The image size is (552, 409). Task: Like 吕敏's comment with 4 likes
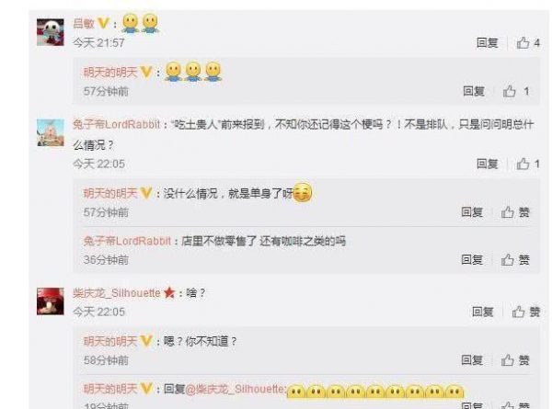tap(528, 43)
